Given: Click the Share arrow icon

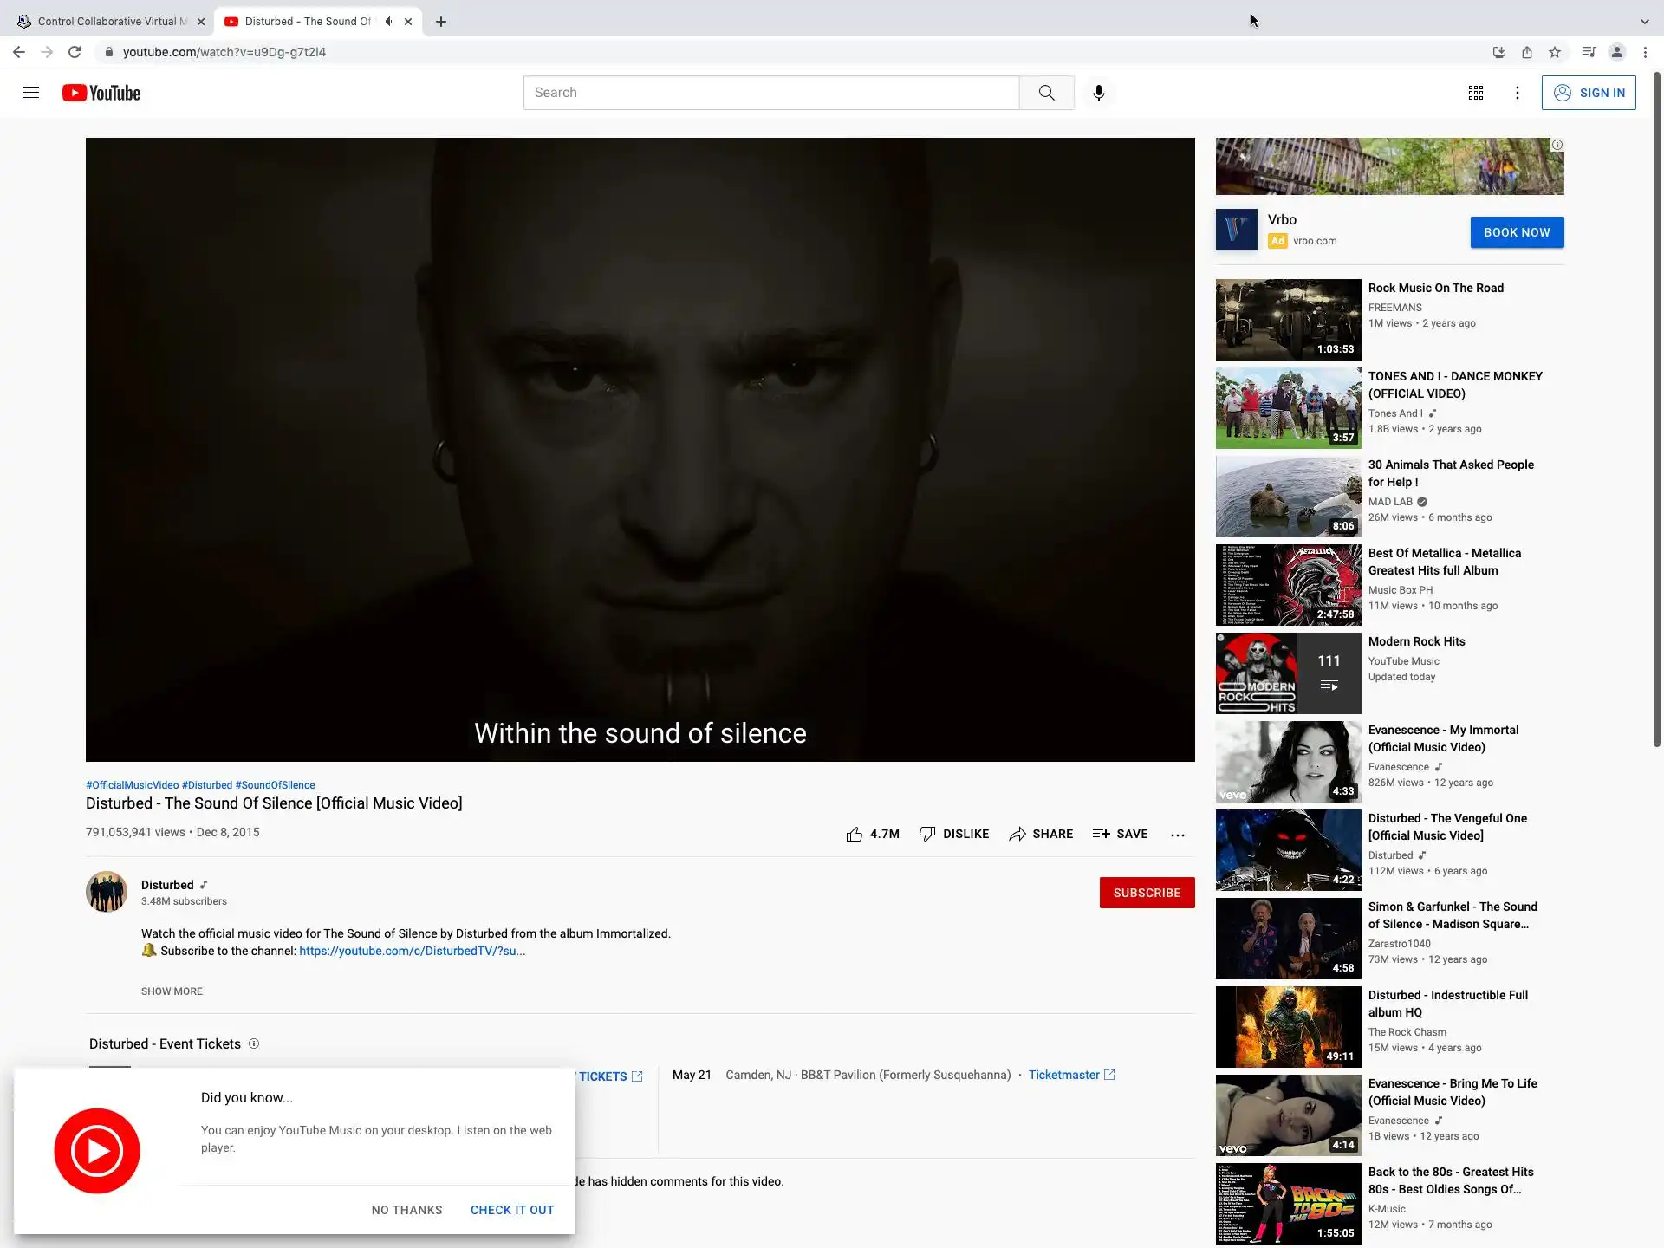Looking at the screenshot, I should [1017, 834].
